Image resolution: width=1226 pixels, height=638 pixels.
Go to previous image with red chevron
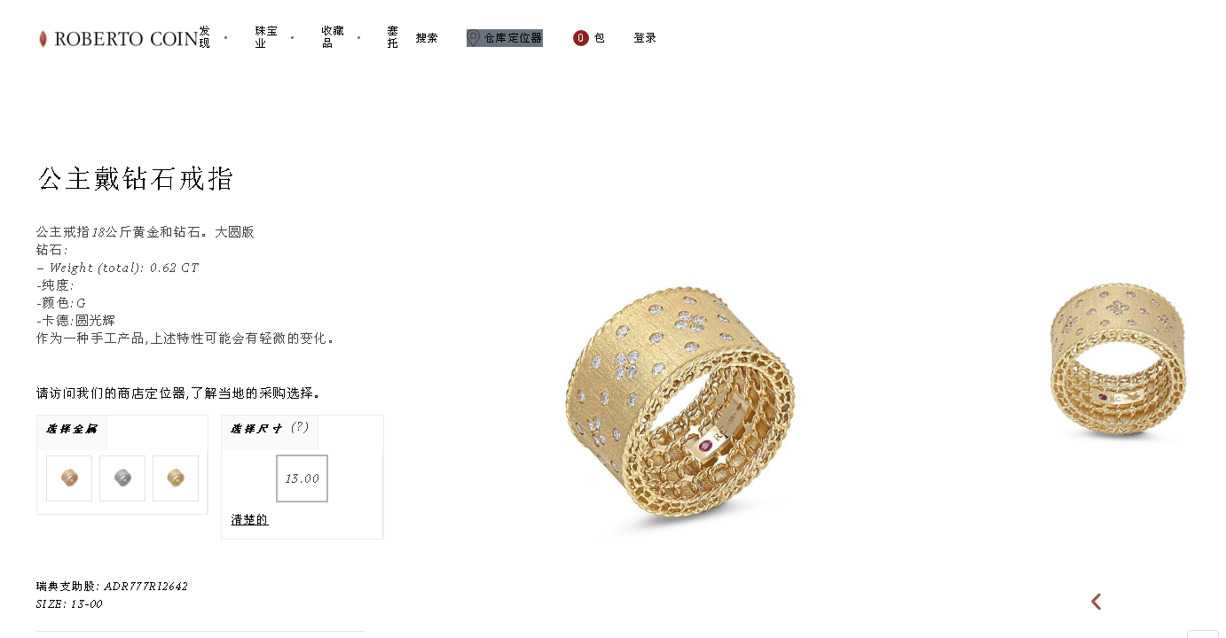point(1096,602)
